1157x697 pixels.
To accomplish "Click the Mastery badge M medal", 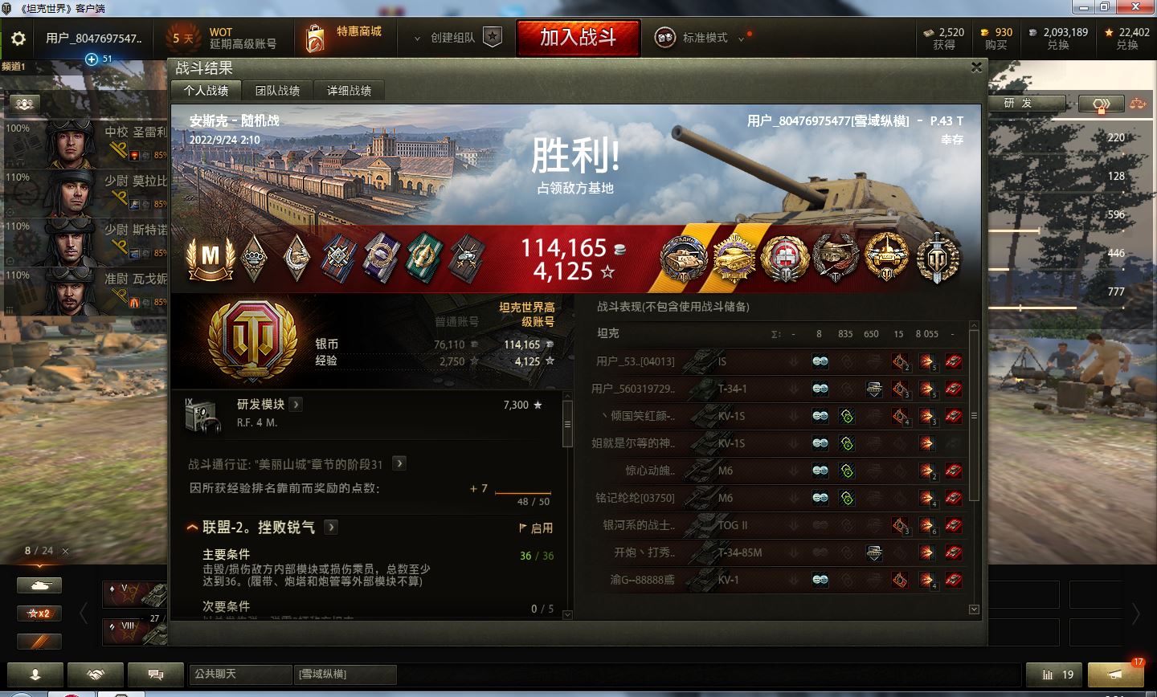I will click(211, 257).
